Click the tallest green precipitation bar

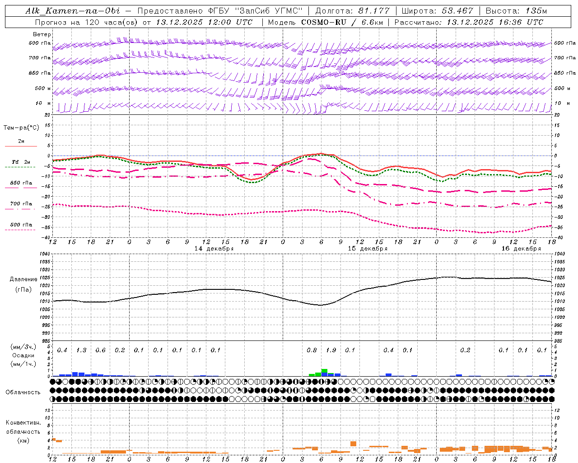tap(324, 371)
